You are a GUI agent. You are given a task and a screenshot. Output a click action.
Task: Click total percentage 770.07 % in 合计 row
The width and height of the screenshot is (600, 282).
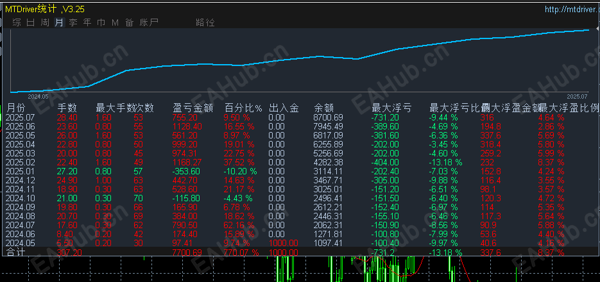[241, 252]
